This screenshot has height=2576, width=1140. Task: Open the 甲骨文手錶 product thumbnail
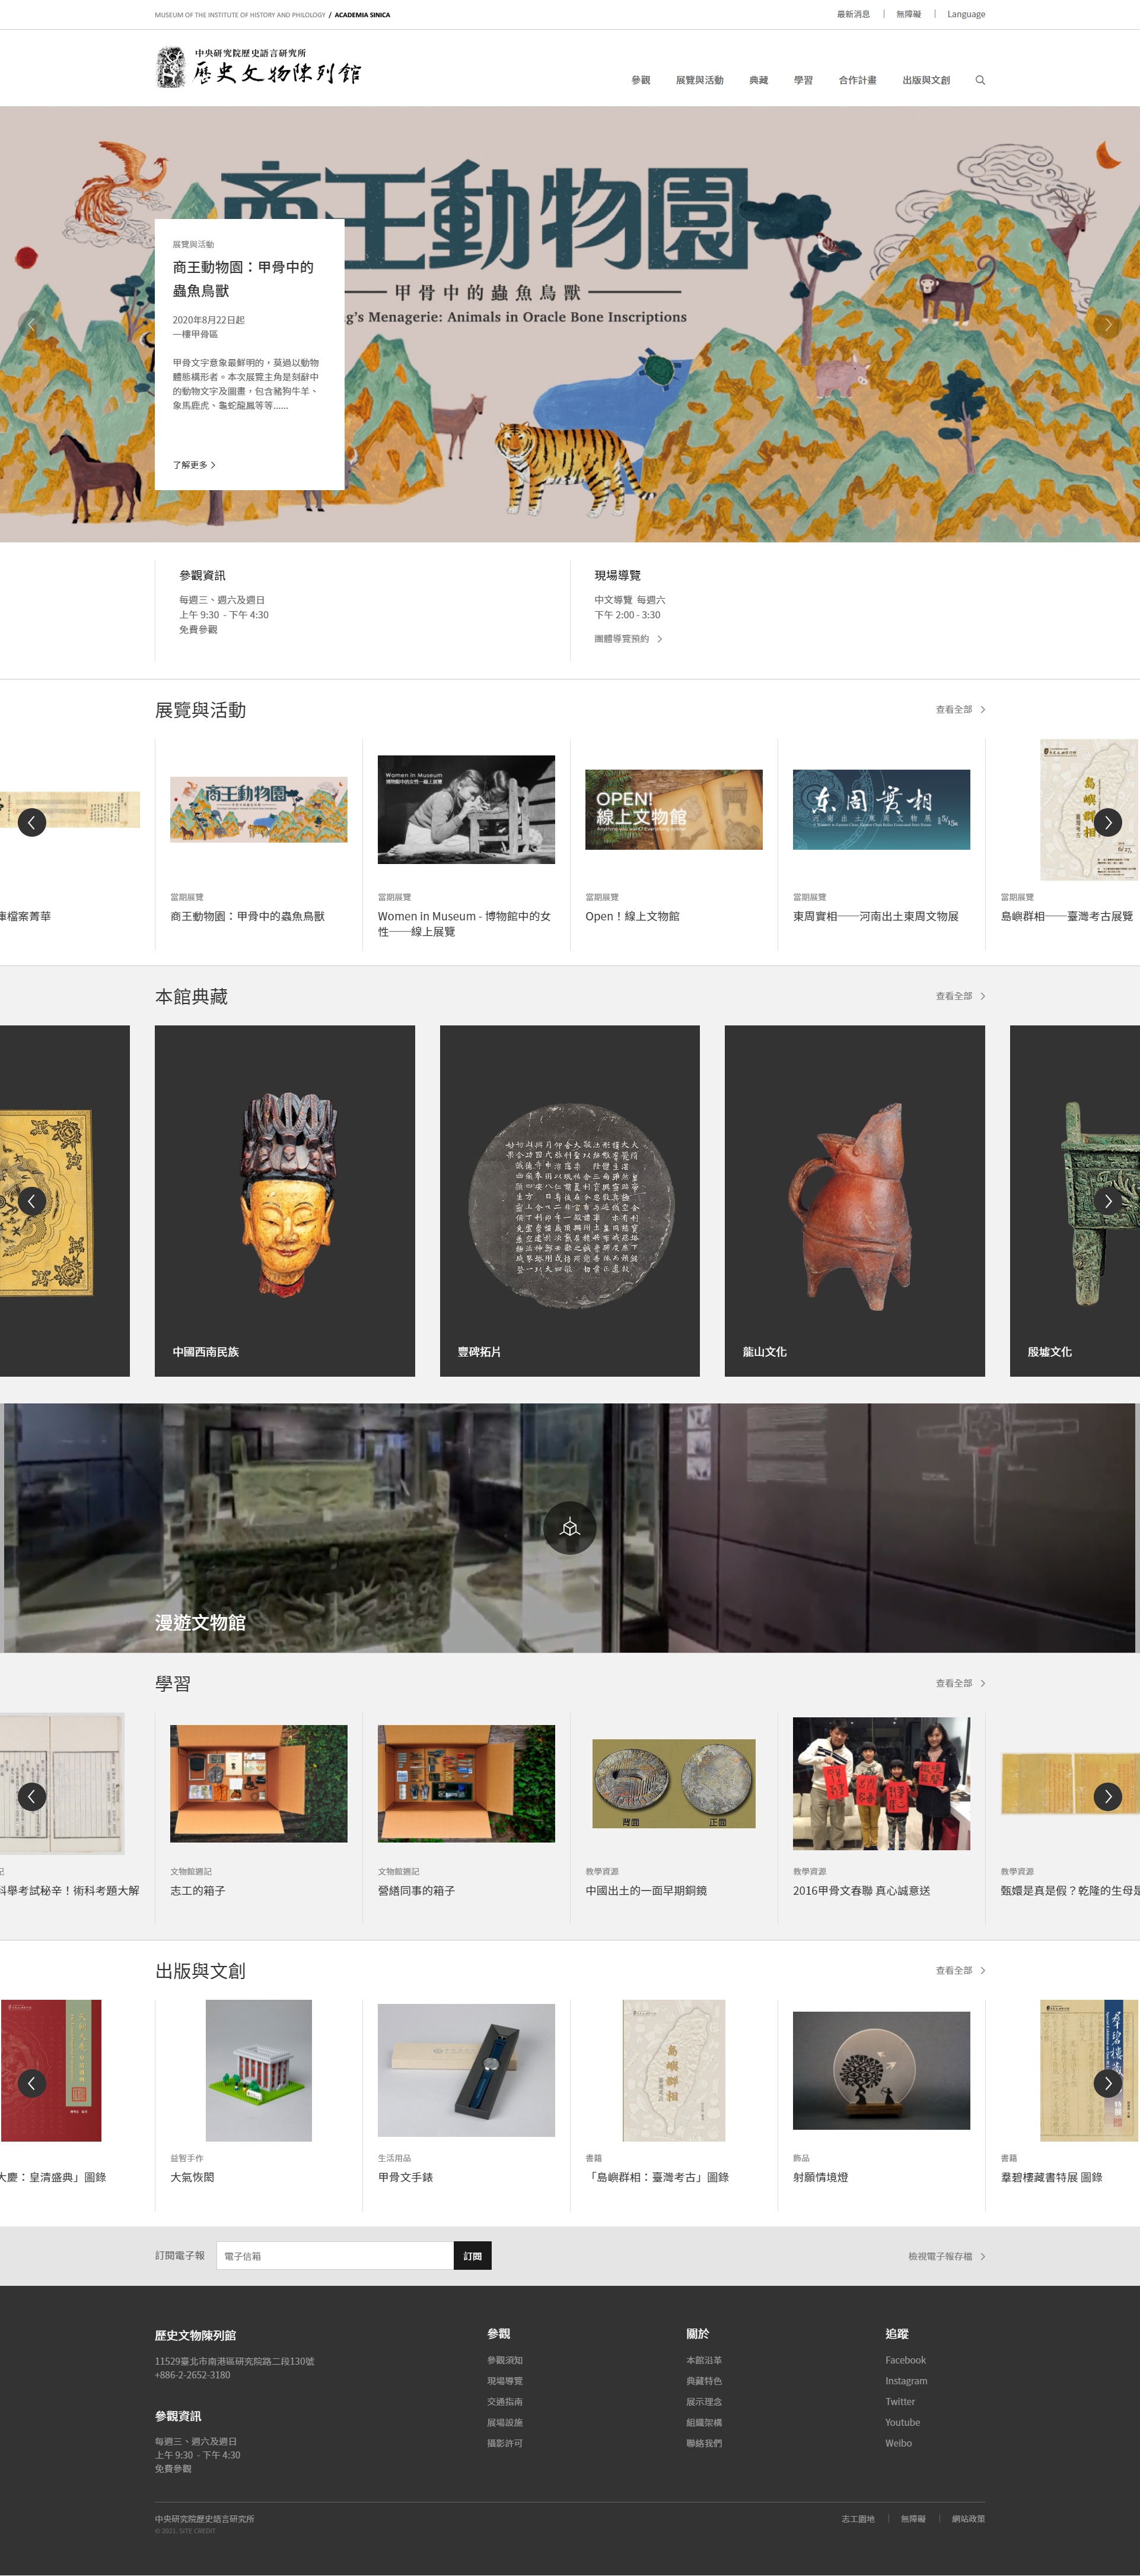[466, 2070]
